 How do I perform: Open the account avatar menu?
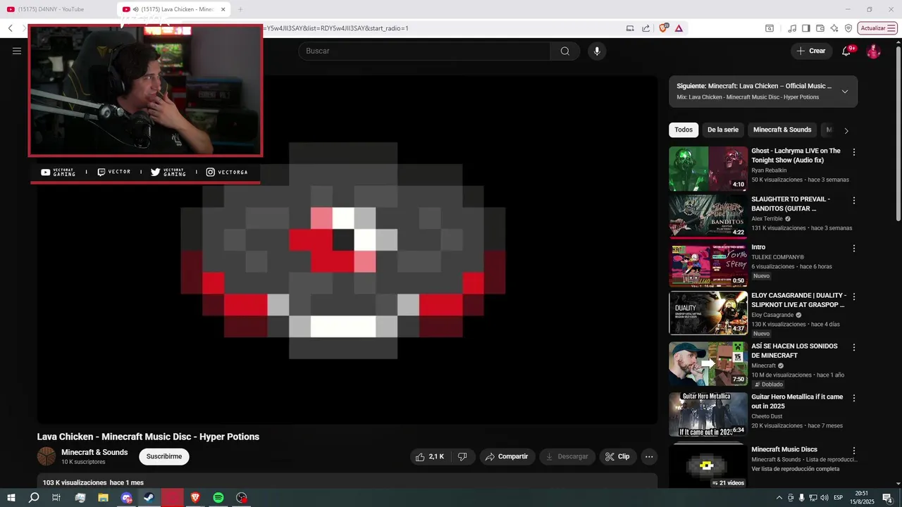(873, 51)
